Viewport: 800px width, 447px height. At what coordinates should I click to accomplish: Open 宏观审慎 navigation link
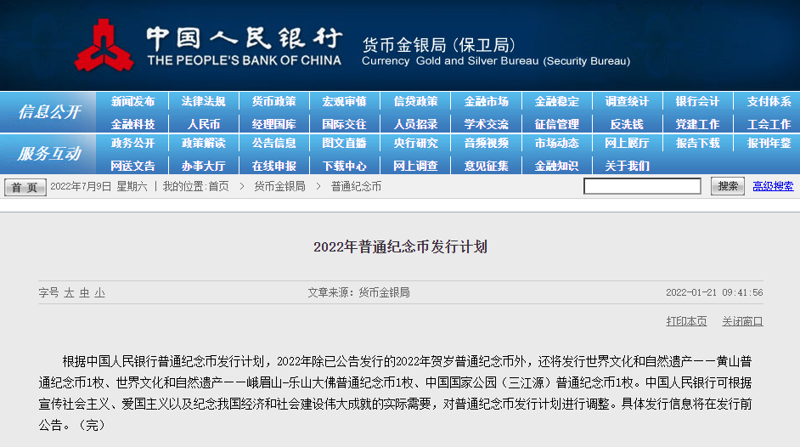[345, 101]
